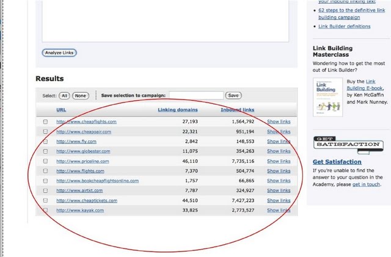Check the bookcheapflightsonline.com row checkbox

click(45, 181)
